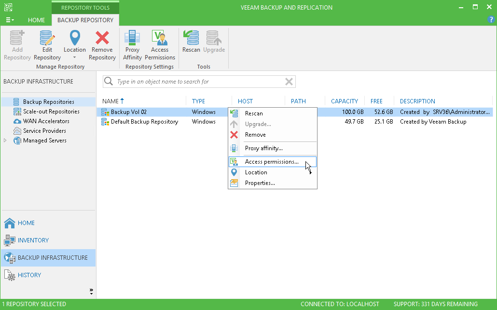Open the HISTORY navigation view
This screenshot has height=310, width=497.
(48, 275)
